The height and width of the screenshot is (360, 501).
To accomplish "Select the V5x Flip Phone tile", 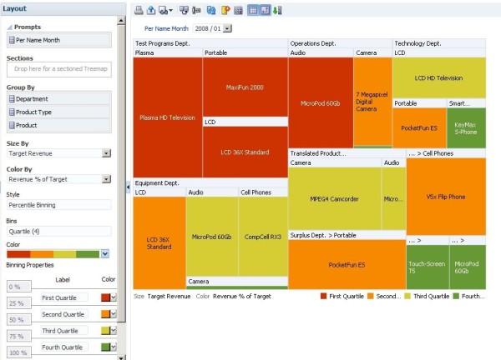I will tap(446, 197).
